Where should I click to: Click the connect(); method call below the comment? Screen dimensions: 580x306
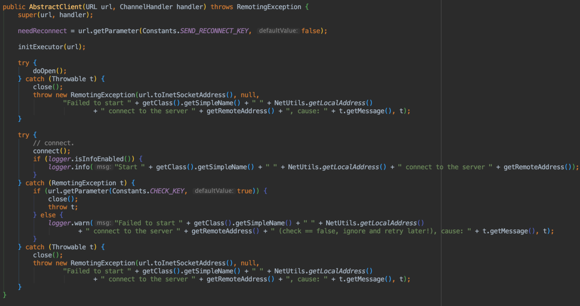click(52, 151)
